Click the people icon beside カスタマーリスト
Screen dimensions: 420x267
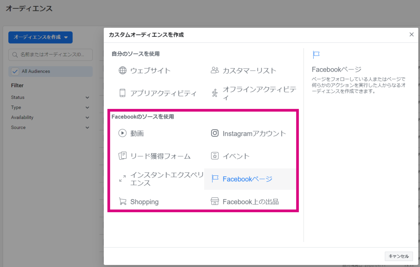[215, 70]
